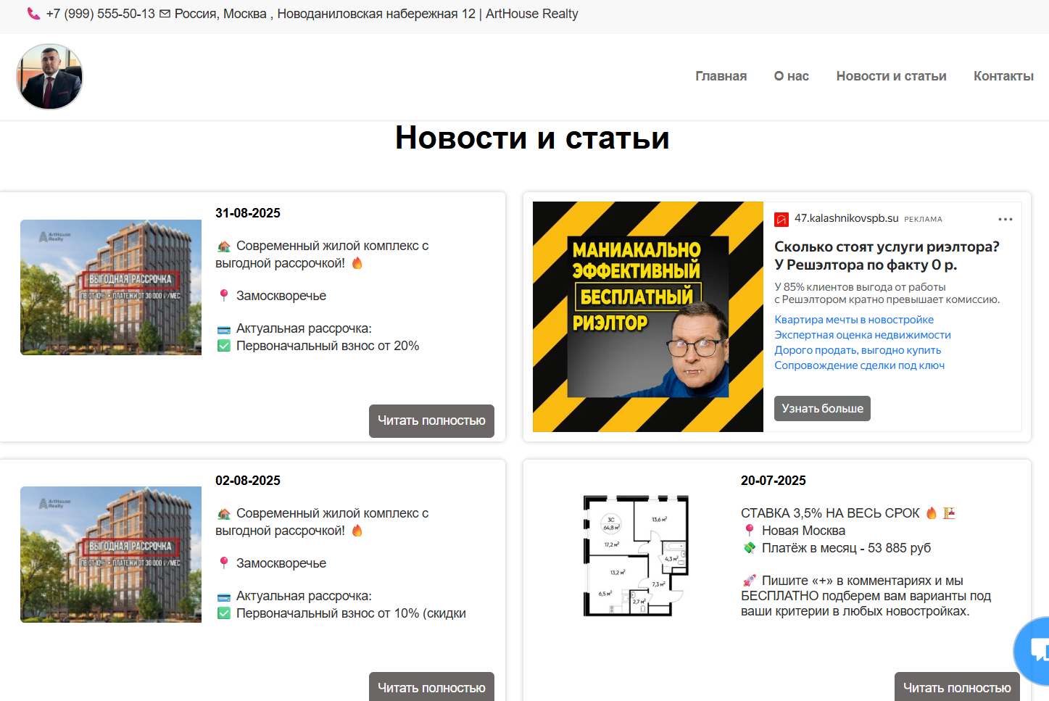This screenshot has height=701, width=1049.
Task: Click house emoji in 31-08-2025 article
Action: tap(224, 246)
